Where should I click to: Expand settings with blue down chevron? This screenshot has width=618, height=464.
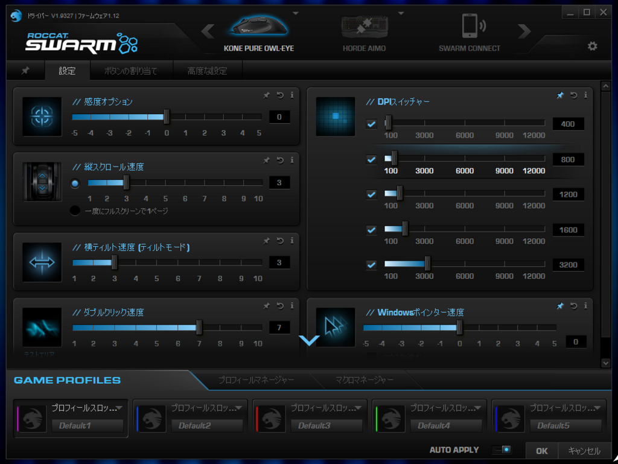click(310, 340)
